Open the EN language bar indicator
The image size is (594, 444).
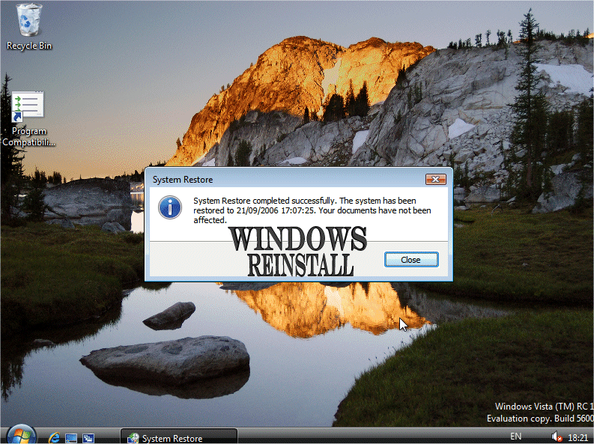tap(515, 437)
